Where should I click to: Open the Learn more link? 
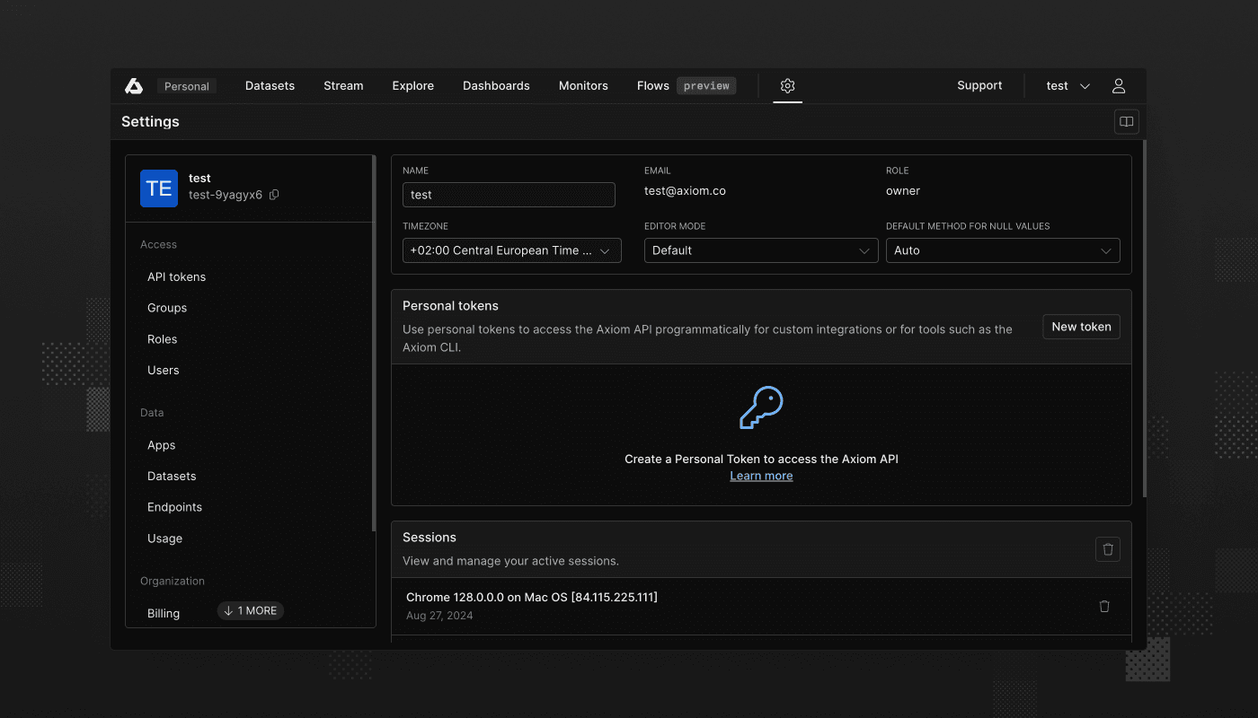761,475
